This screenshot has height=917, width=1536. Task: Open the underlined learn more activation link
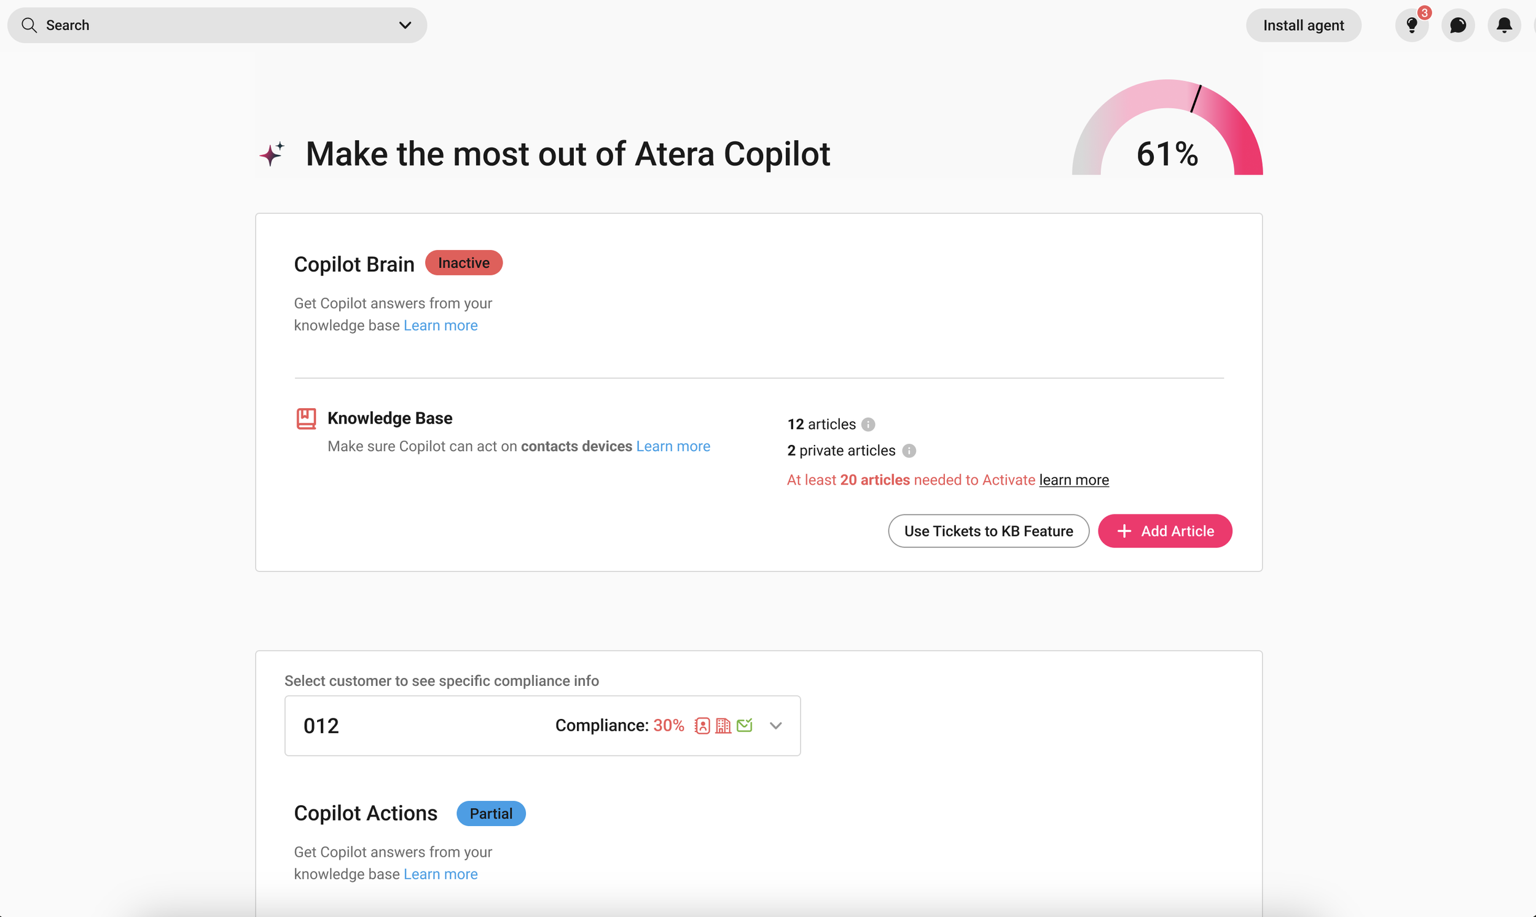1074,480
